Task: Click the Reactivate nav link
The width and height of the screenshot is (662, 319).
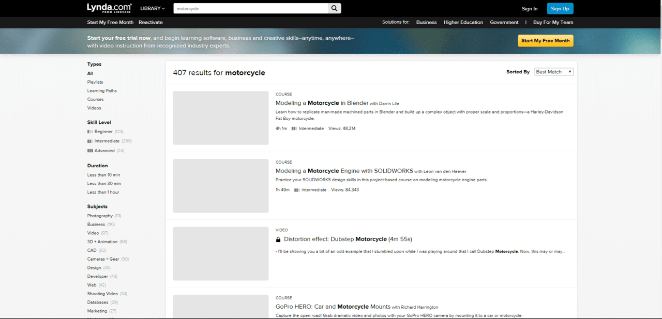Action: (151, 22)
